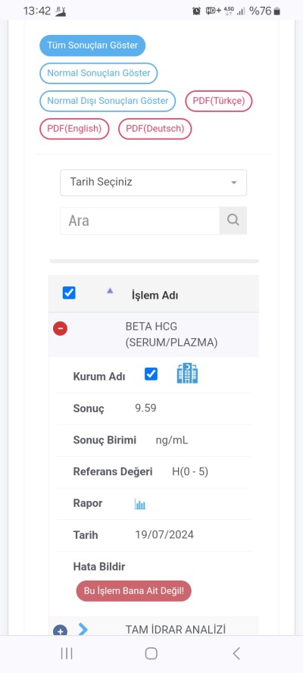The width and height of the screenshot is (303, 673).
Task: Download the PDF(English) report
Action: tap(74, 129)
